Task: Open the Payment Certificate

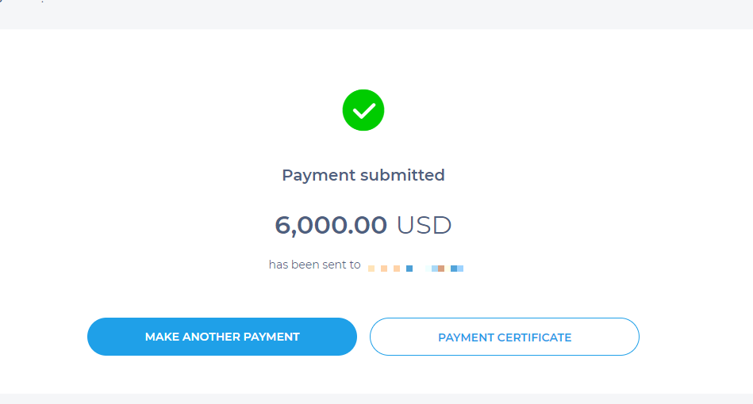Action: tap(505, 337)
